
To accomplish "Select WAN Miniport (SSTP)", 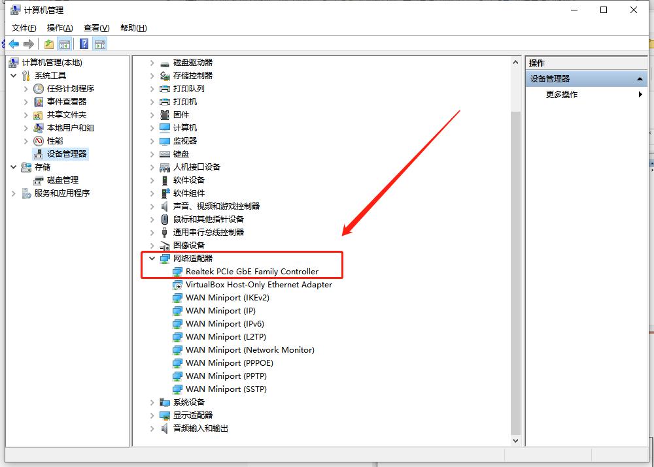I will click(x=226, y=389).
